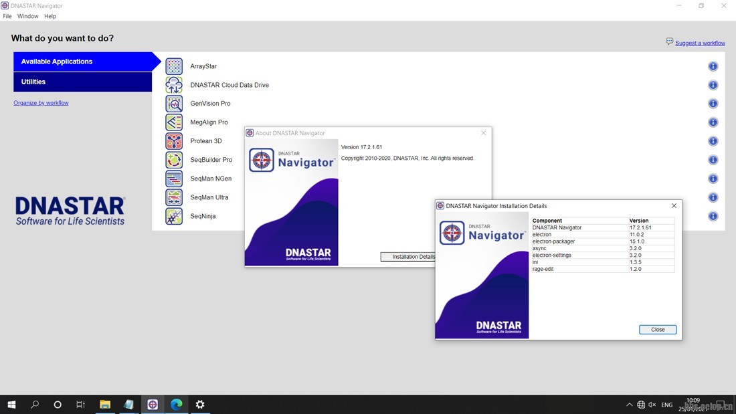736x414 pixels.
Task: Click the Organize by workflow link
Action: click(41, 103)
